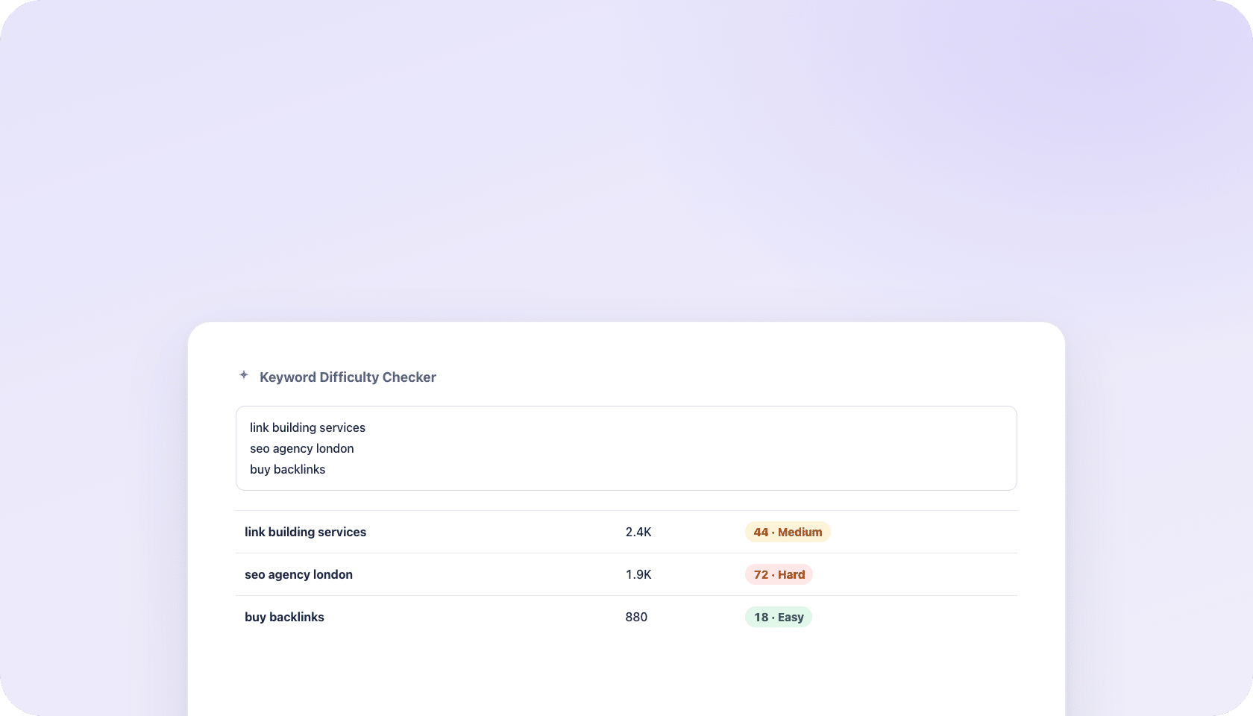
Task: Click the '72 · Hard' difficulty badge
Action: click(x=779, y=574)
